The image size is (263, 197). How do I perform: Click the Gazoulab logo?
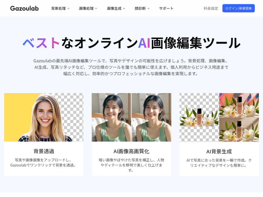tap(24, 8)
